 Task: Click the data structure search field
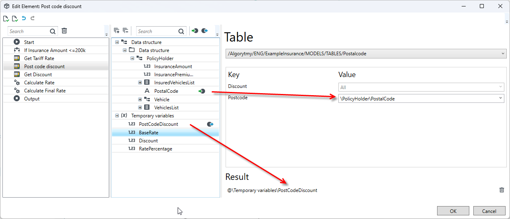coord(157,31)
